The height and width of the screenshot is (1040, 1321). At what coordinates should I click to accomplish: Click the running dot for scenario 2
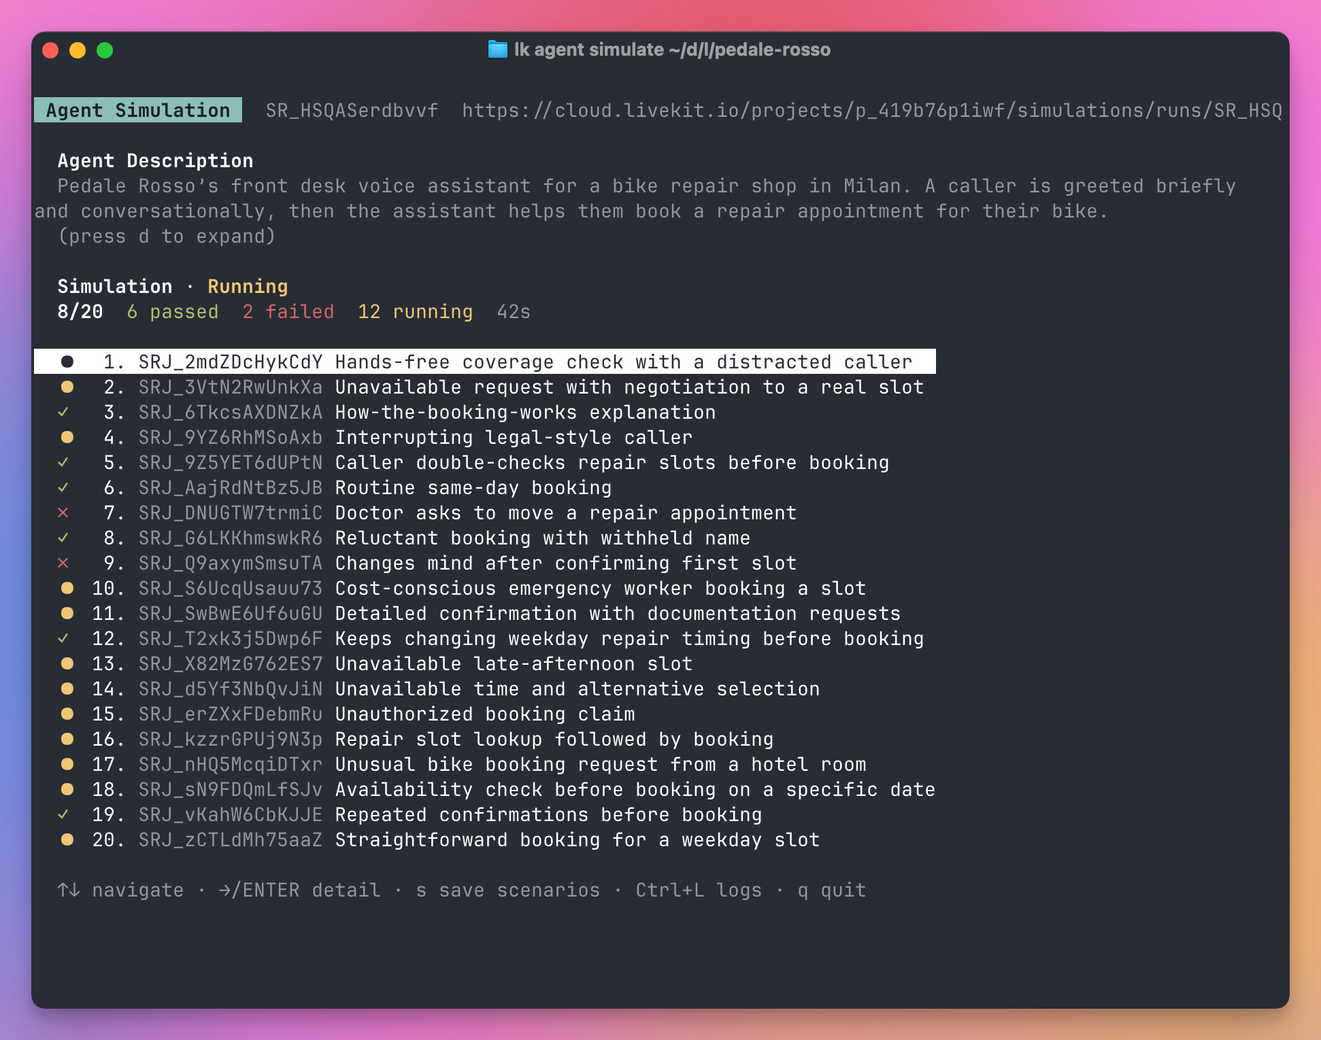click(67, 387)
